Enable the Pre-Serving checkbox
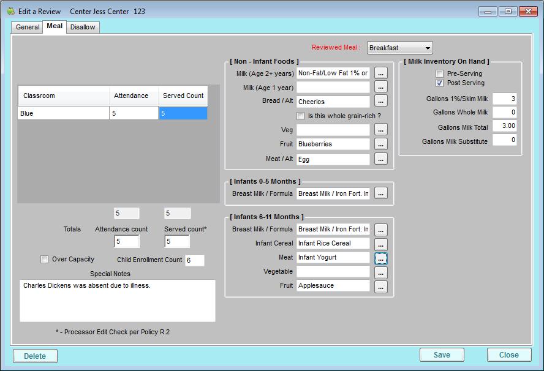The image size is (544, 371). click(x=439, y=73)
